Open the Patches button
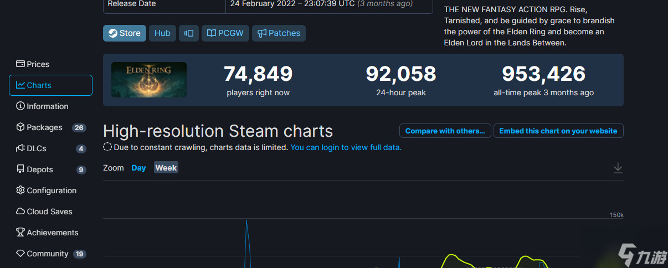The image size is (668, 268). click(x=279, y=33)
